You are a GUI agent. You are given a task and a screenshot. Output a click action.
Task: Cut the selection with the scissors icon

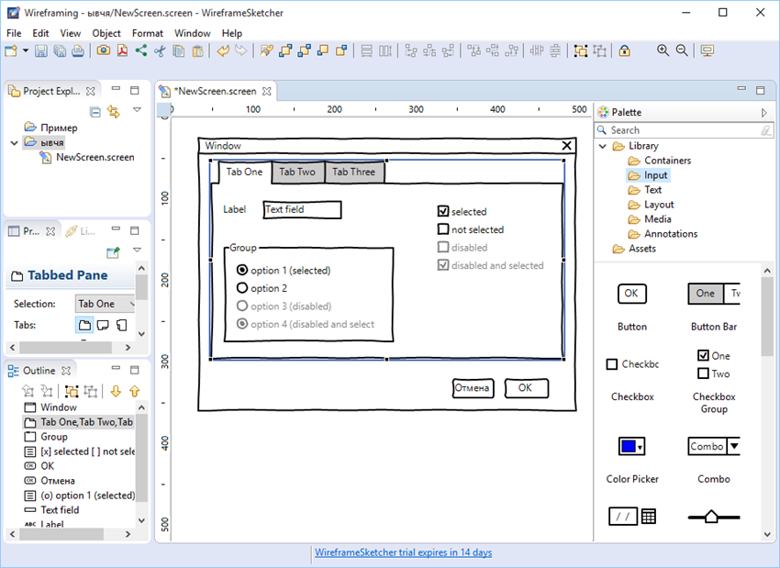(160, 50)
